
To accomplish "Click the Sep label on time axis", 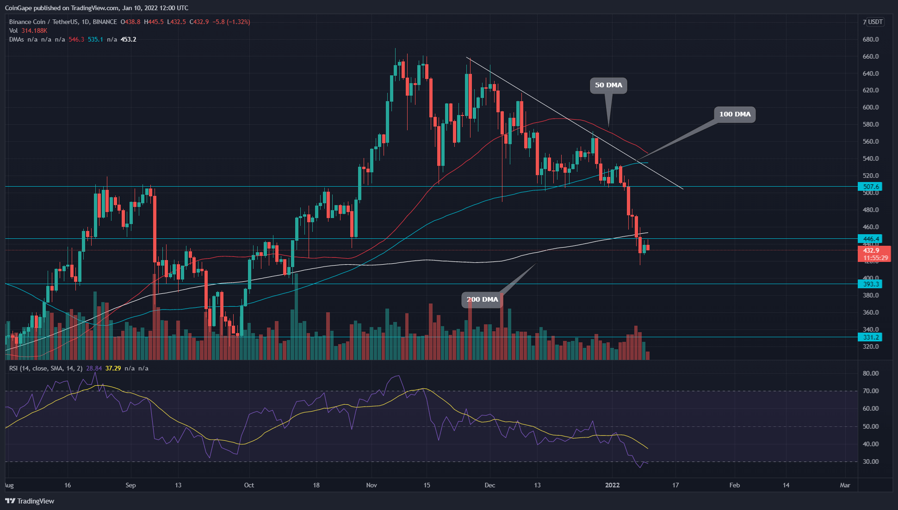I will tap(131, 485).
